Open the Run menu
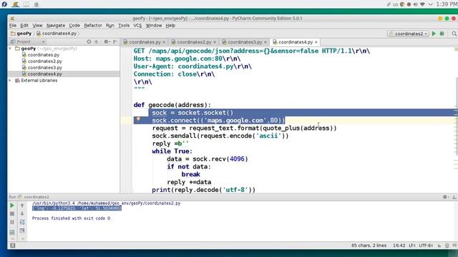The height and width of the screenshot is (257, 458). point(109,26)
